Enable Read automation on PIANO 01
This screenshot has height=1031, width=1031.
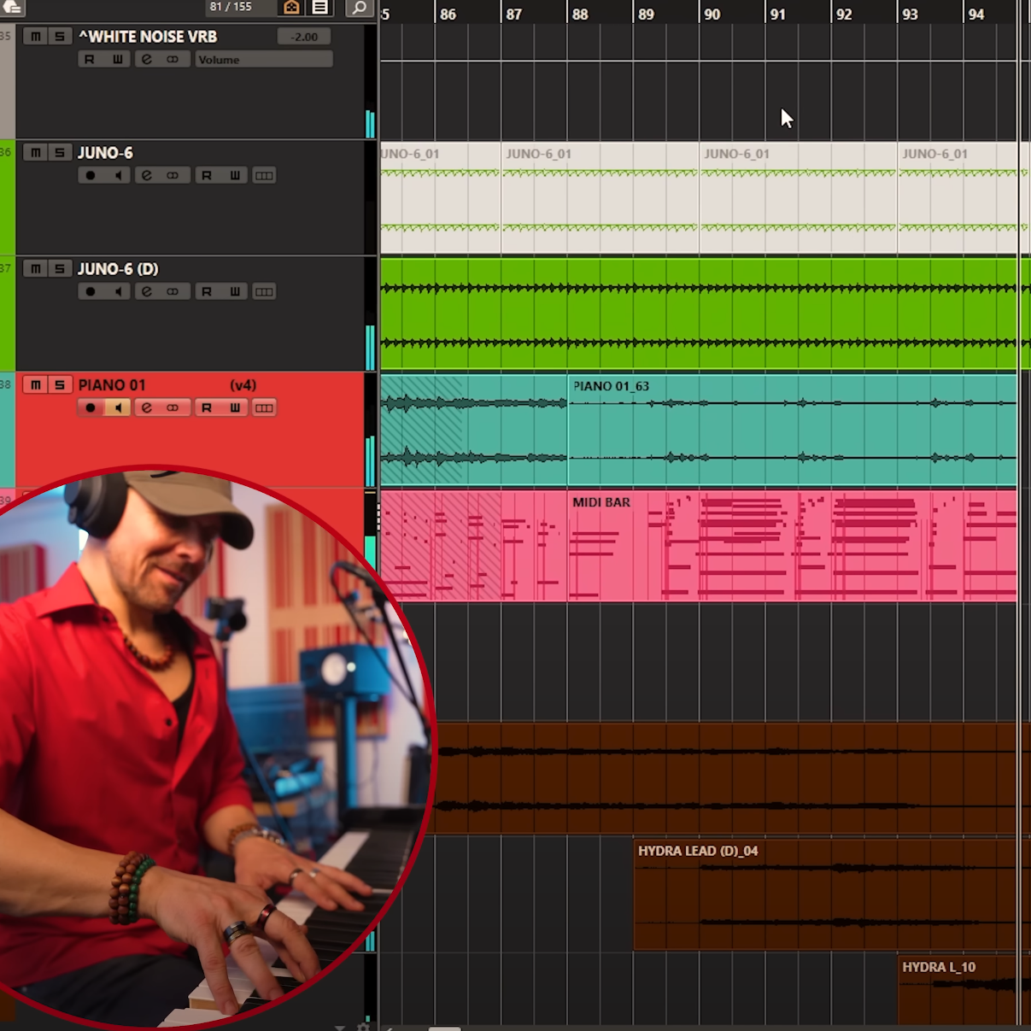point(206,408)
